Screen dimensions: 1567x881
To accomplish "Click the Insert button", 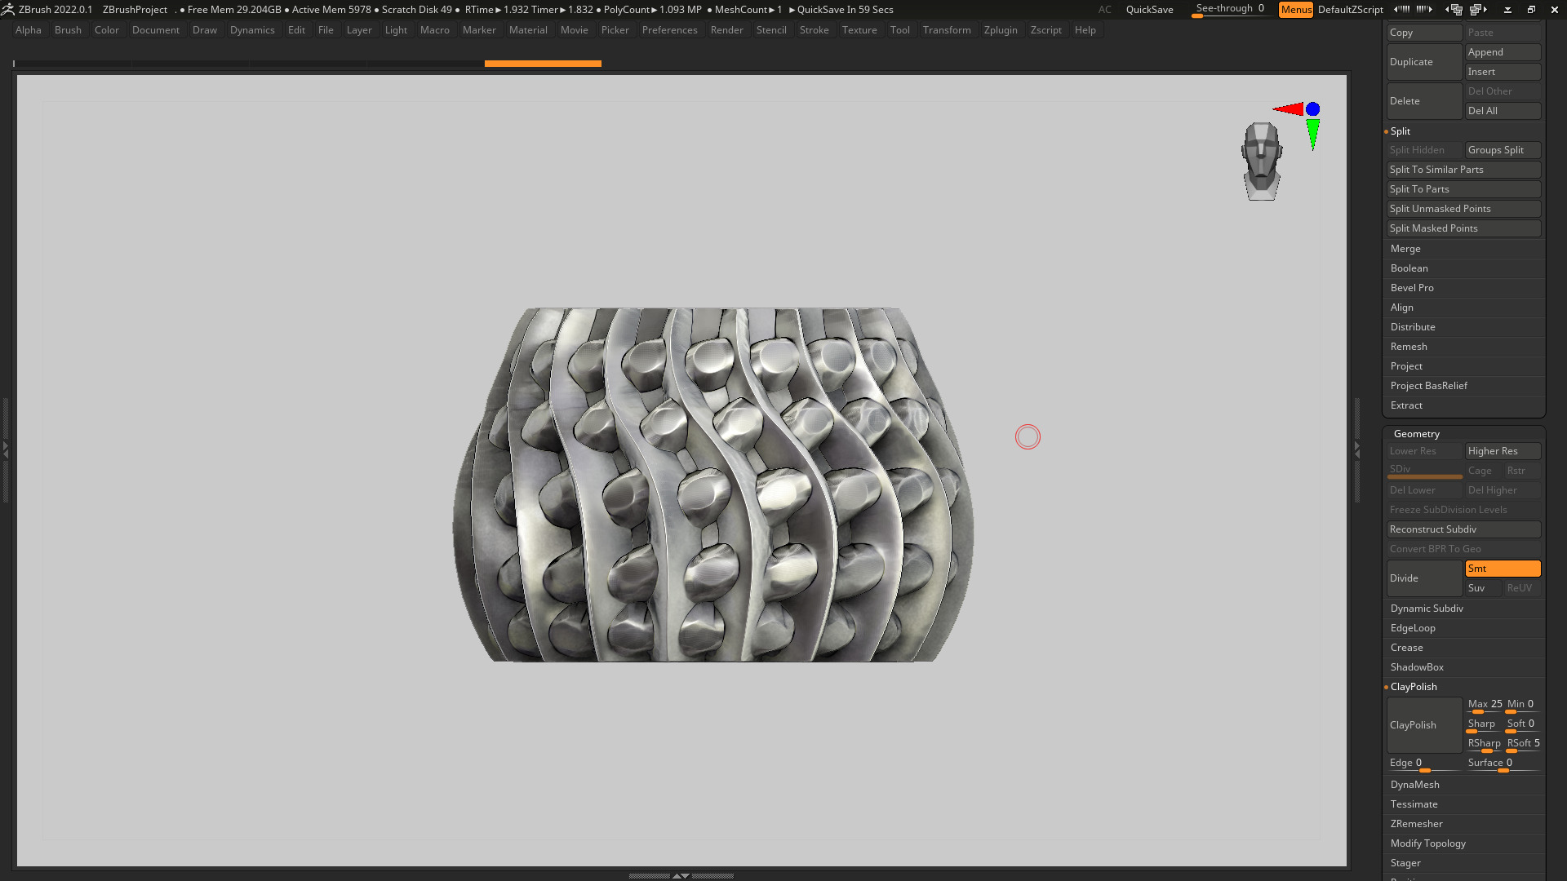I will click(x=1503, y=72).
